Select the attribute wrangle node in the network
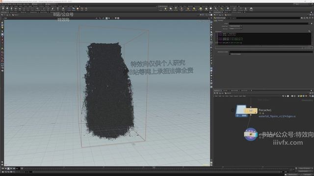The height and width of the screenshot is (176, 314). coord(251,134)
